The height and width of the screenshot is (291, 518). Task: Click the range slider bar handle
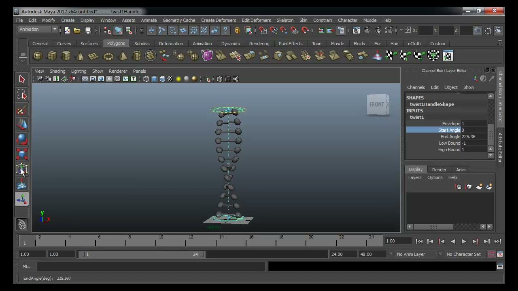142,254
